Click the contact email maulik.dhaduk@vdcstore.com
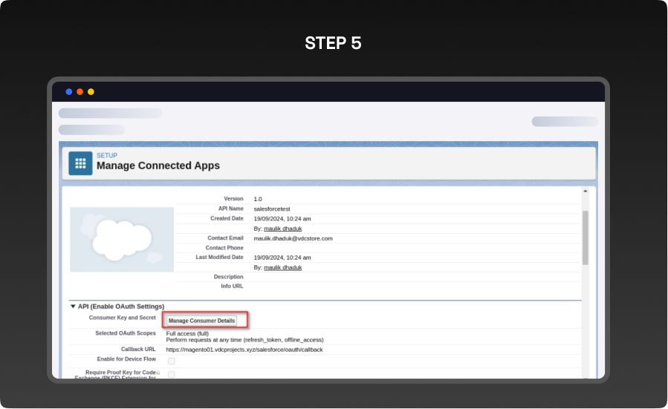This screenshot has width=668, height=409. pyautogui.click(x=293, y=238)
